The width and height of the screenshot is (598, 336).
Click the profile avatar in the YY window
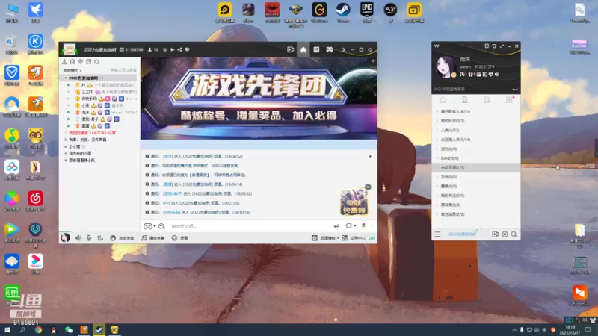click(445, 67)
